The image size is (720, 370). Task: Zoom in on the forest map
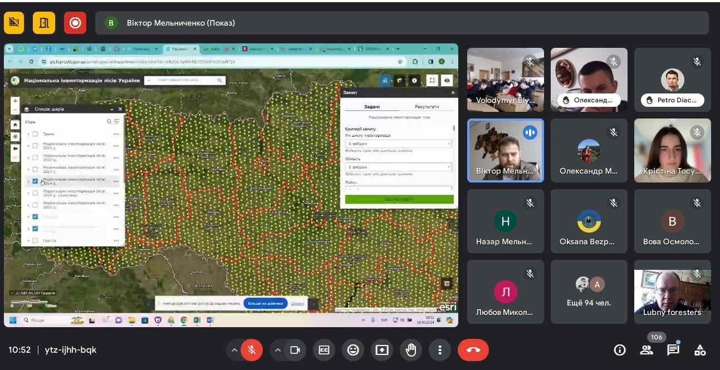[x=15, y=101]
